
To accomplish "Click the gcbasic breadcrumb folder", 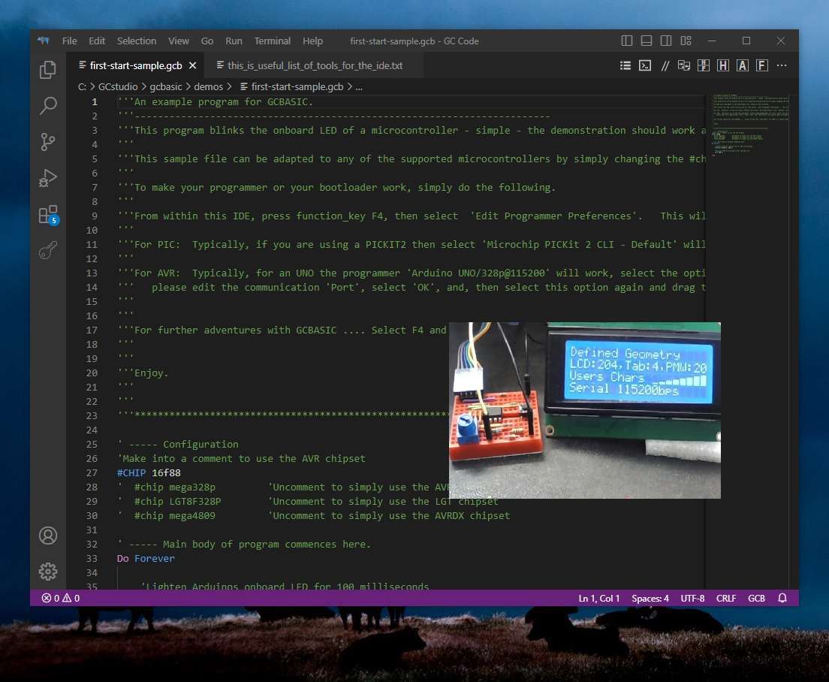I will click(165, 86).
